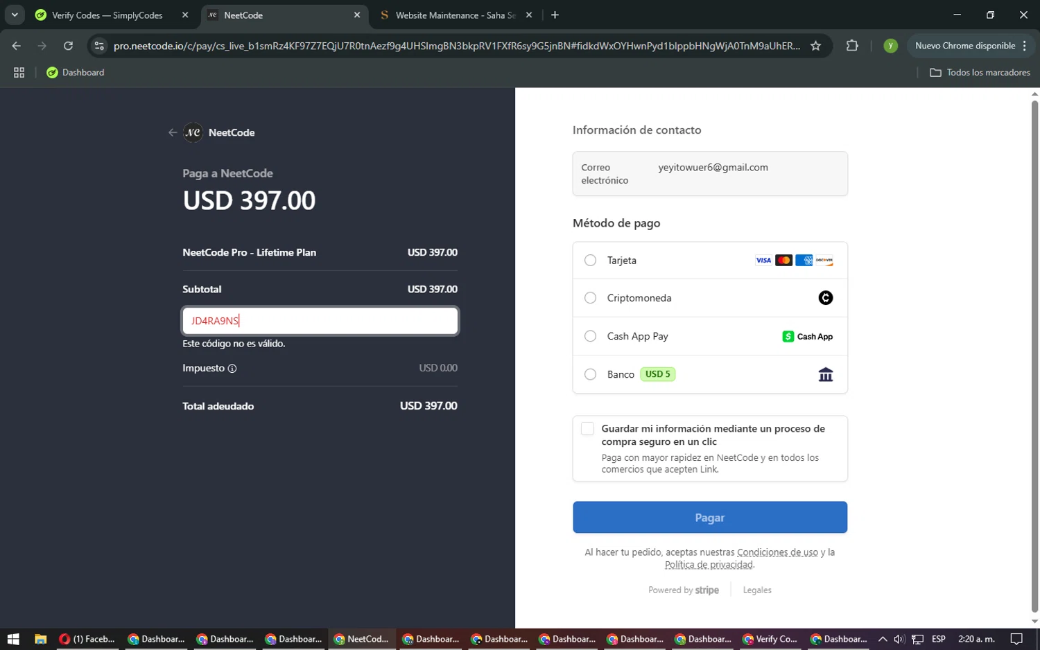Open the Legales link
Image resolution: width=1040 pixels, height=650 pixels.
pyautogui.click(x=757, y=590)
